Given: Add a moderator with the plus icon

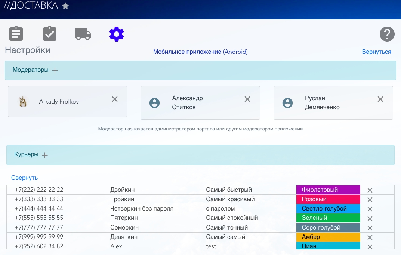Looking at the screenshot, I should tap(55, 70).
